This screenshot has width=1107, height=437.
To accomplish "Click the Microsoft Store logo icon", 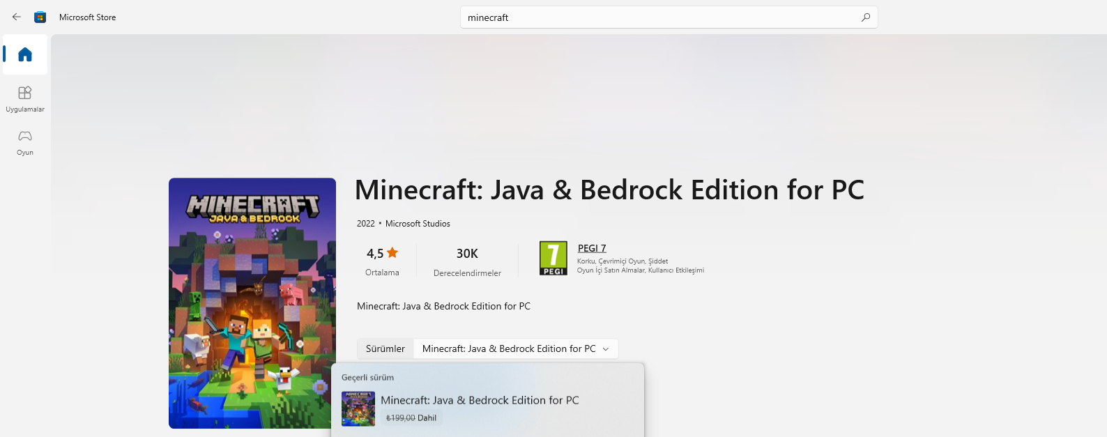I will point(40,17).
